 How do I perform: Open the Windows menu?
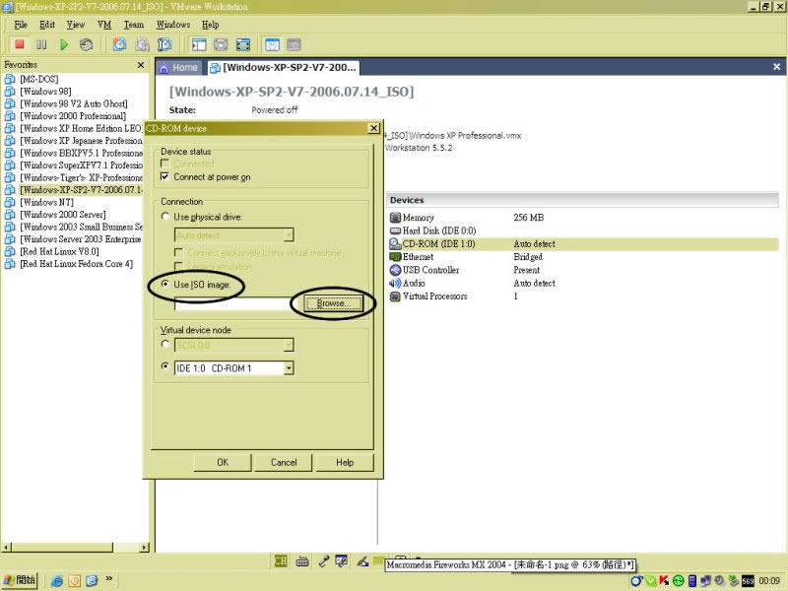point(173,25)
